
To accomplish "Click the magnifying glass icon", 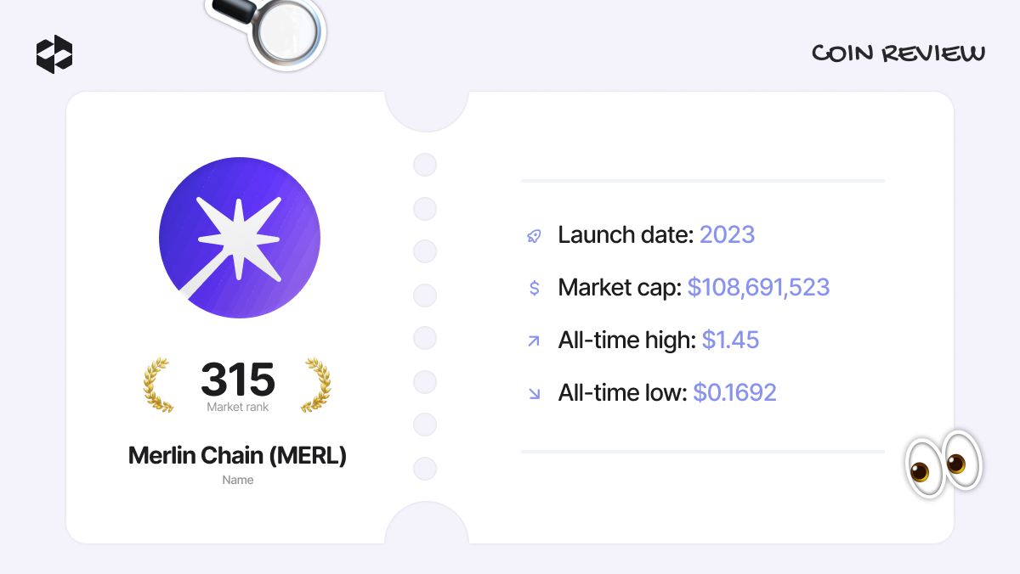I will pos(271,31).
